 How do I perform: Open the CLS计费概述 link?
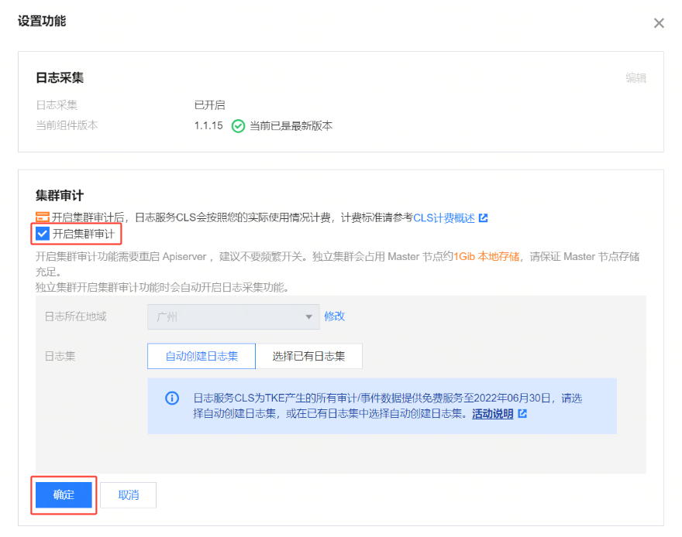[443, 218]
